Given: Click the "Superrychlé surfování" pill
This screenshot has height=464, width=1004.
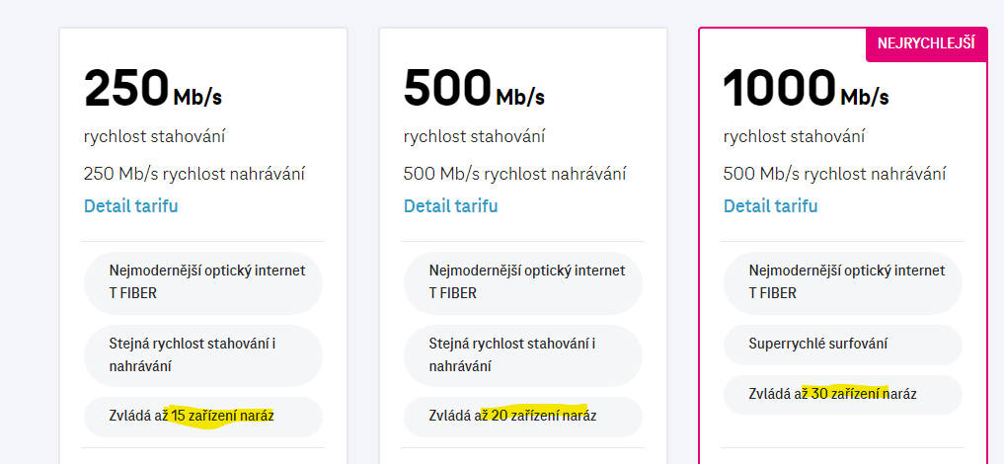Looking at the screenshot, I should pyautogui.click(x=842, y=344).
